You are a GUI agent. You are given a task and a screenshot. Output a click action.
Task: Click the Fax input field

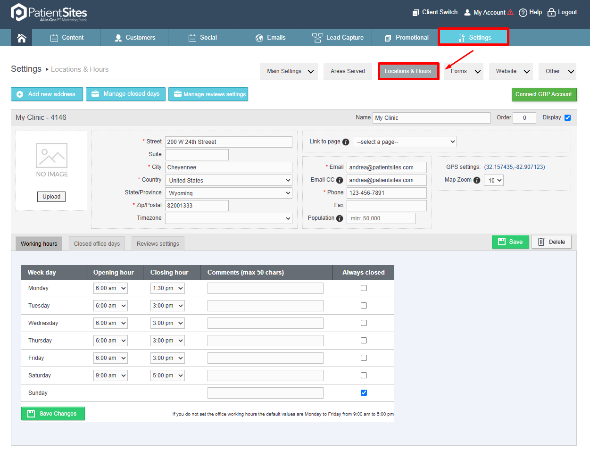387,206
